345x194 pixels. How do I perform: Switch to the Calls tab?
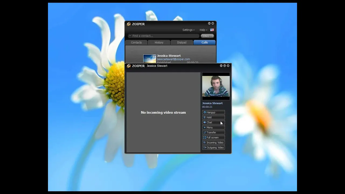coord(205,43)
